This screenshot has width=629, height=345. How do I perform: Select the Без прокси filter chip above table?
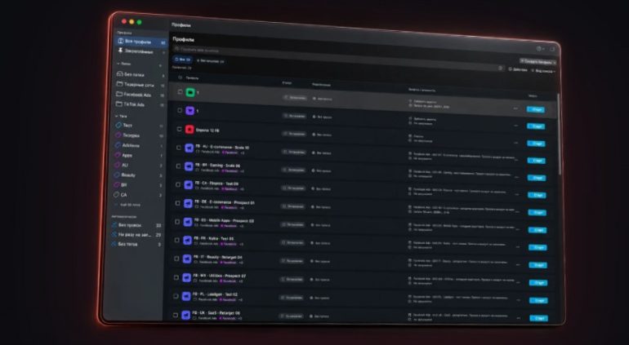click(210, 61)
